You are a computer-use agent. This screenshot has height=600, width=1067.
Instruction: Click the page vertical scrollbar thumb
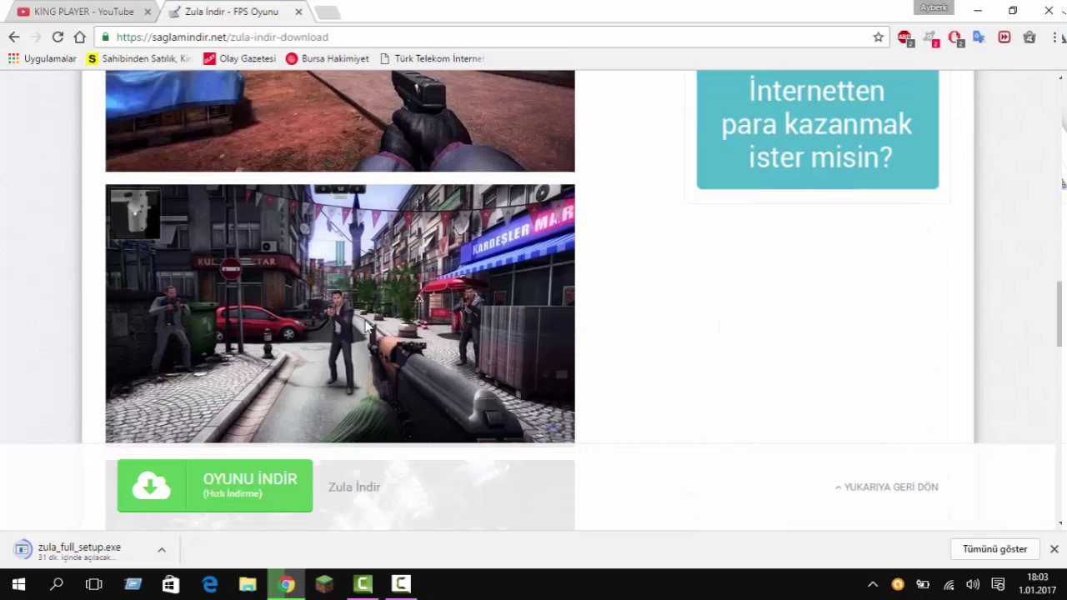[x=1060, y=313]
